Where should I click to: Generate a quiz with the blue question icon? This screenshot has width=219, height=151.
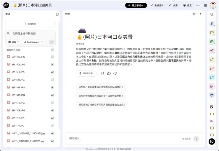(212, 77)
